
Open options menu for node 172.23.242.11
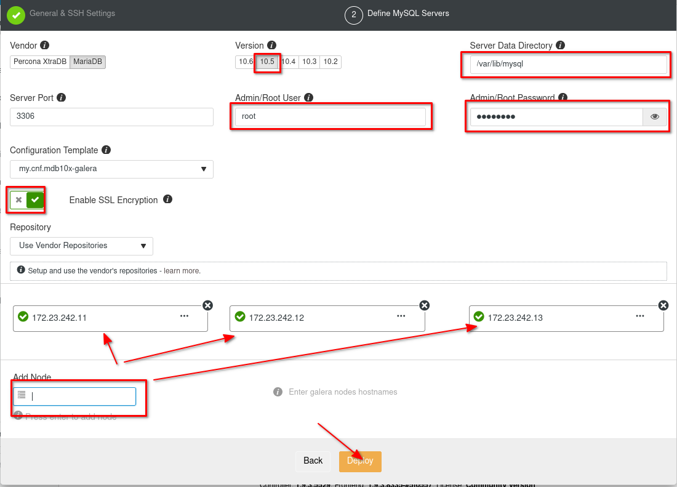coord(184,316)
